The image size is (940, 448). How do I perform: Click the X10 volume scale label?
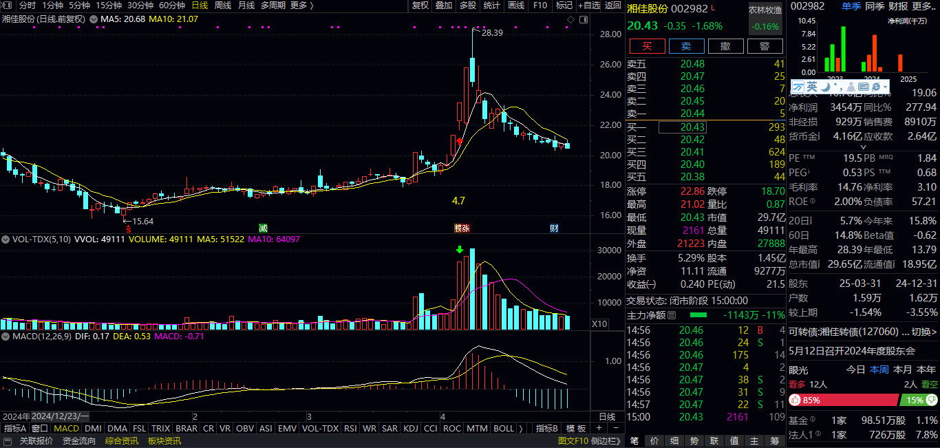click(599, 323)
